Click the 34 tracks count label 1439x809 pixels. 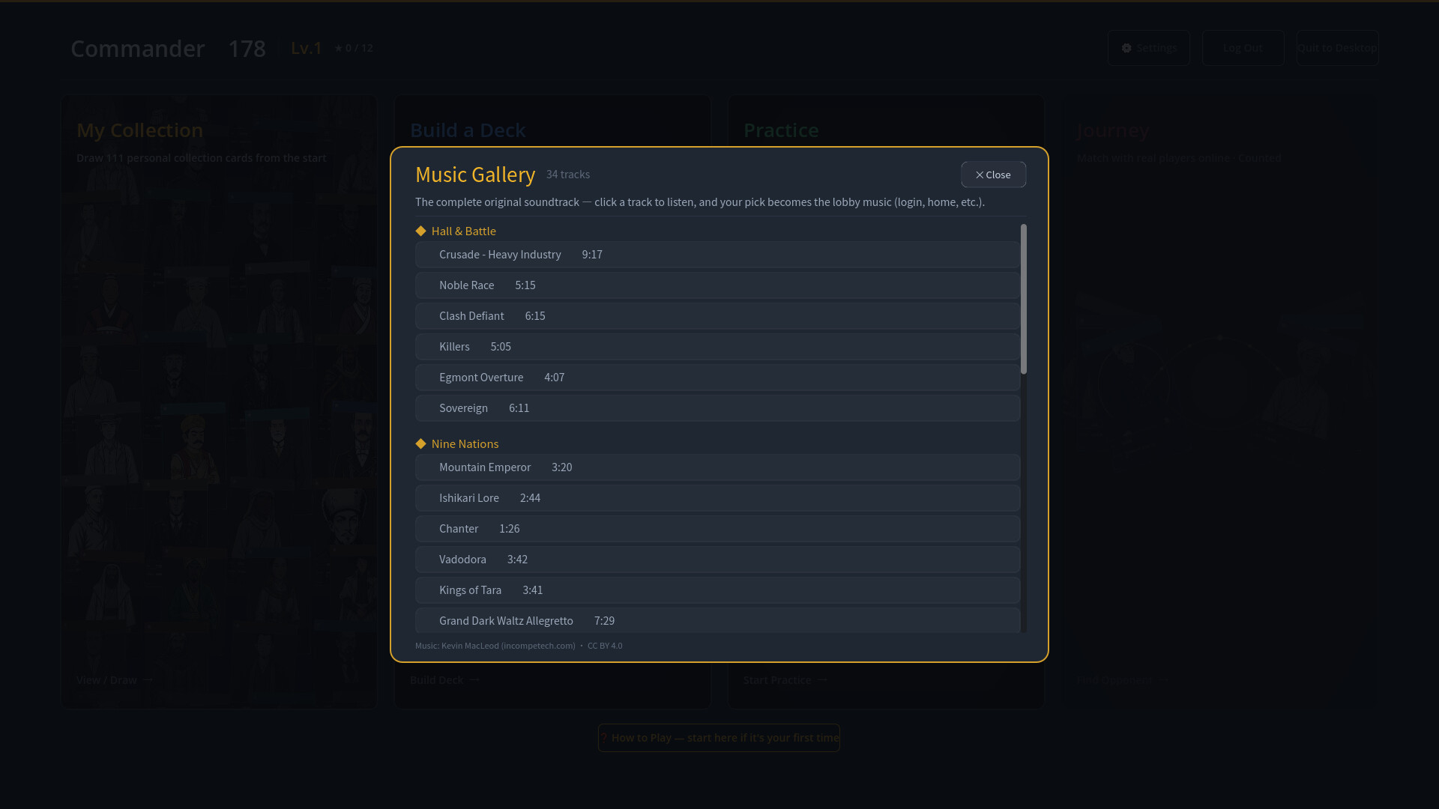[x=567, y=175]
